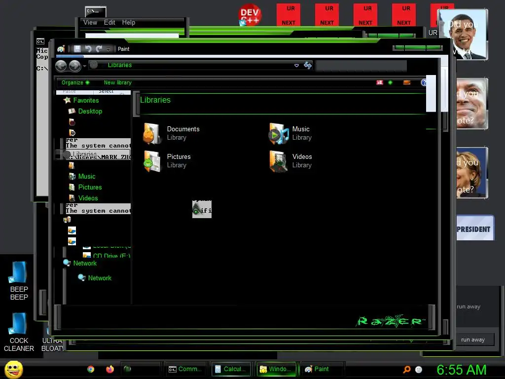Image resolution: width=505 pixels, height=379 pixels.
Task: Launch Chrome from the taskbar
Action: 91,369
